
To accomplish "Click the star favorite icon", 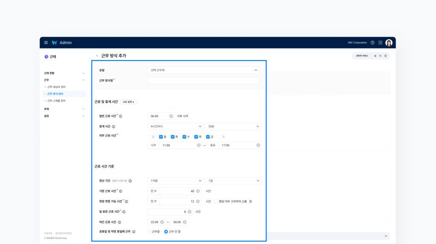I will click(375, 56).
